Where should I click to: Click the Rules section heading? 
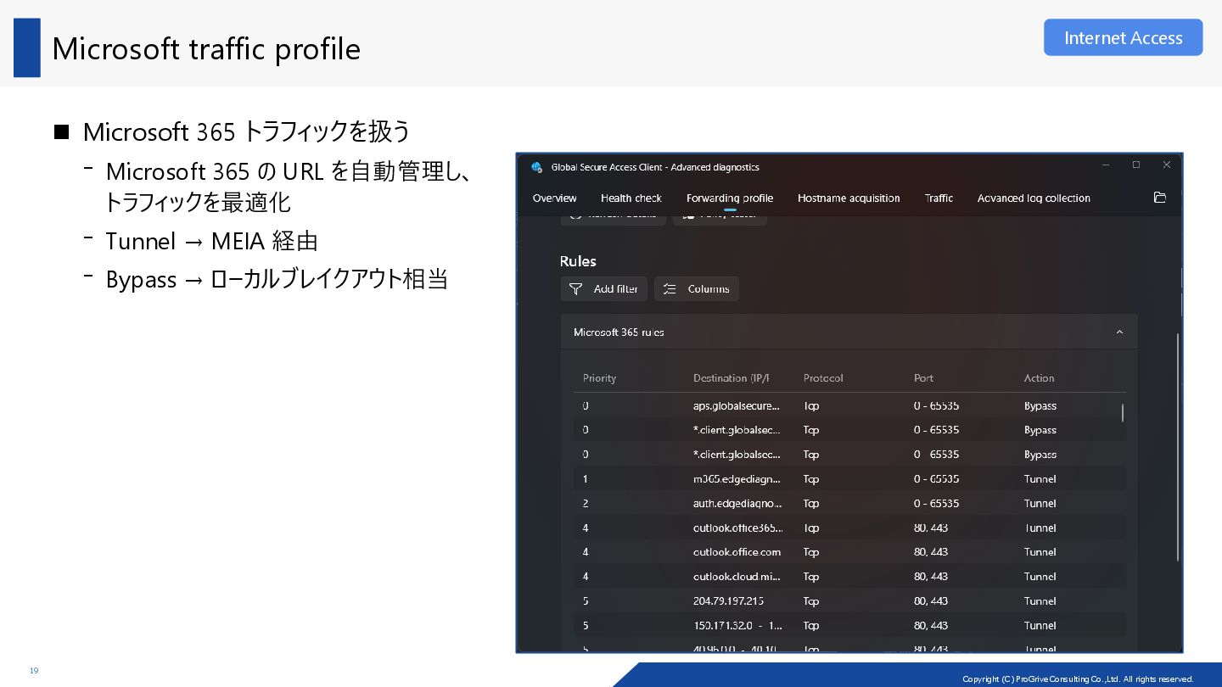point(578,261)
